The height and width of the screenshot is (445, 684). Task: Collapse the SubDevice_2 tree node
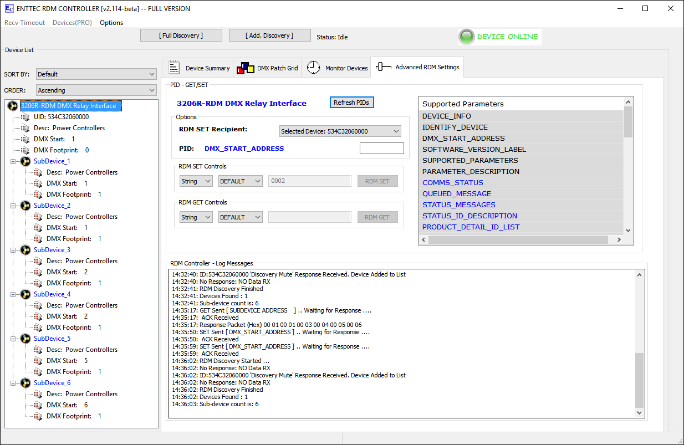(x=13, y=206)
